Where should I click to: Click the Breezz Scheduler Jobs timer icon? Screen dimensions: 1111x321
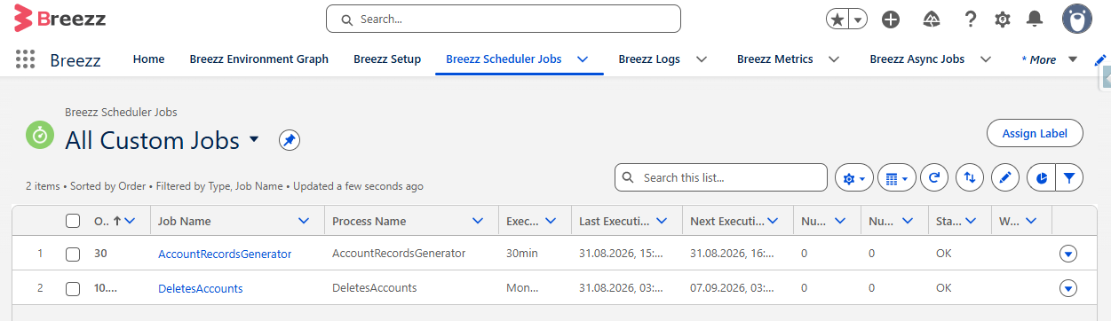pos(40,135)
